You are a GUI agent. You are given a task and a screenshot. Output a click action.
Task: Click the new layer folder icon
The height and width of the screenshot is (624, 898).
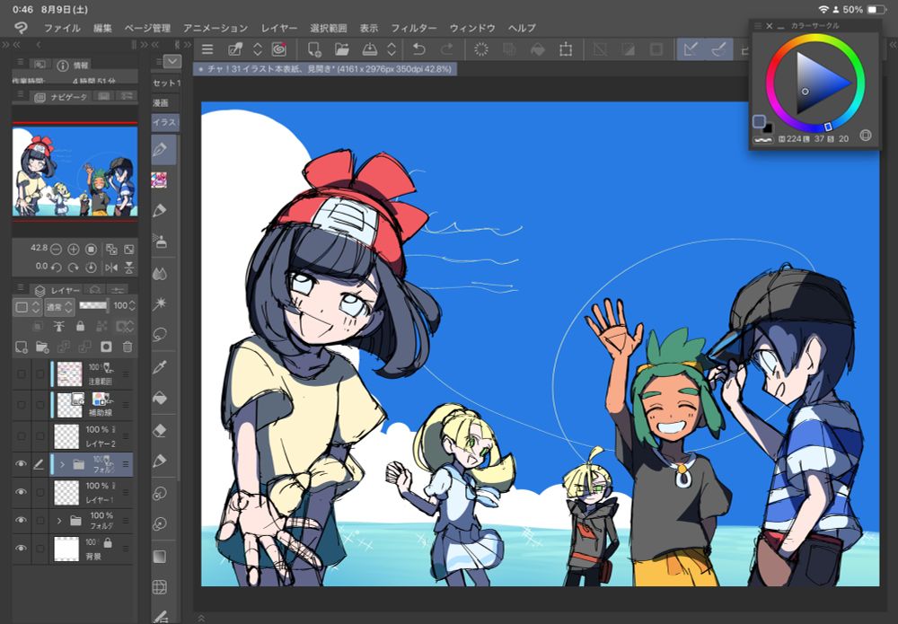41,347
